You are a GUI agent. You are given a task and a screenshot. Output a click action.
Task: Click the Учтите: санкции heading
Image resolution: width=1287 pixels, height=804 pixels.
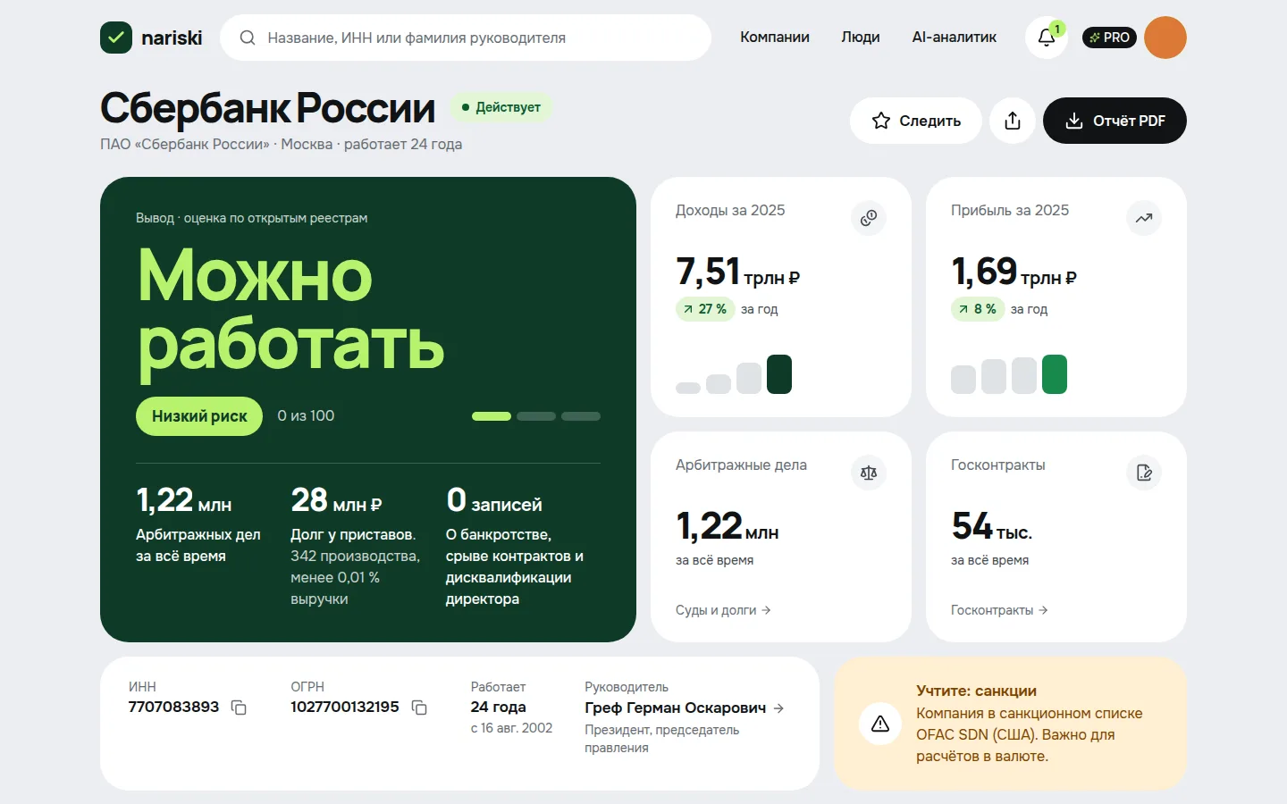[976, 691]
